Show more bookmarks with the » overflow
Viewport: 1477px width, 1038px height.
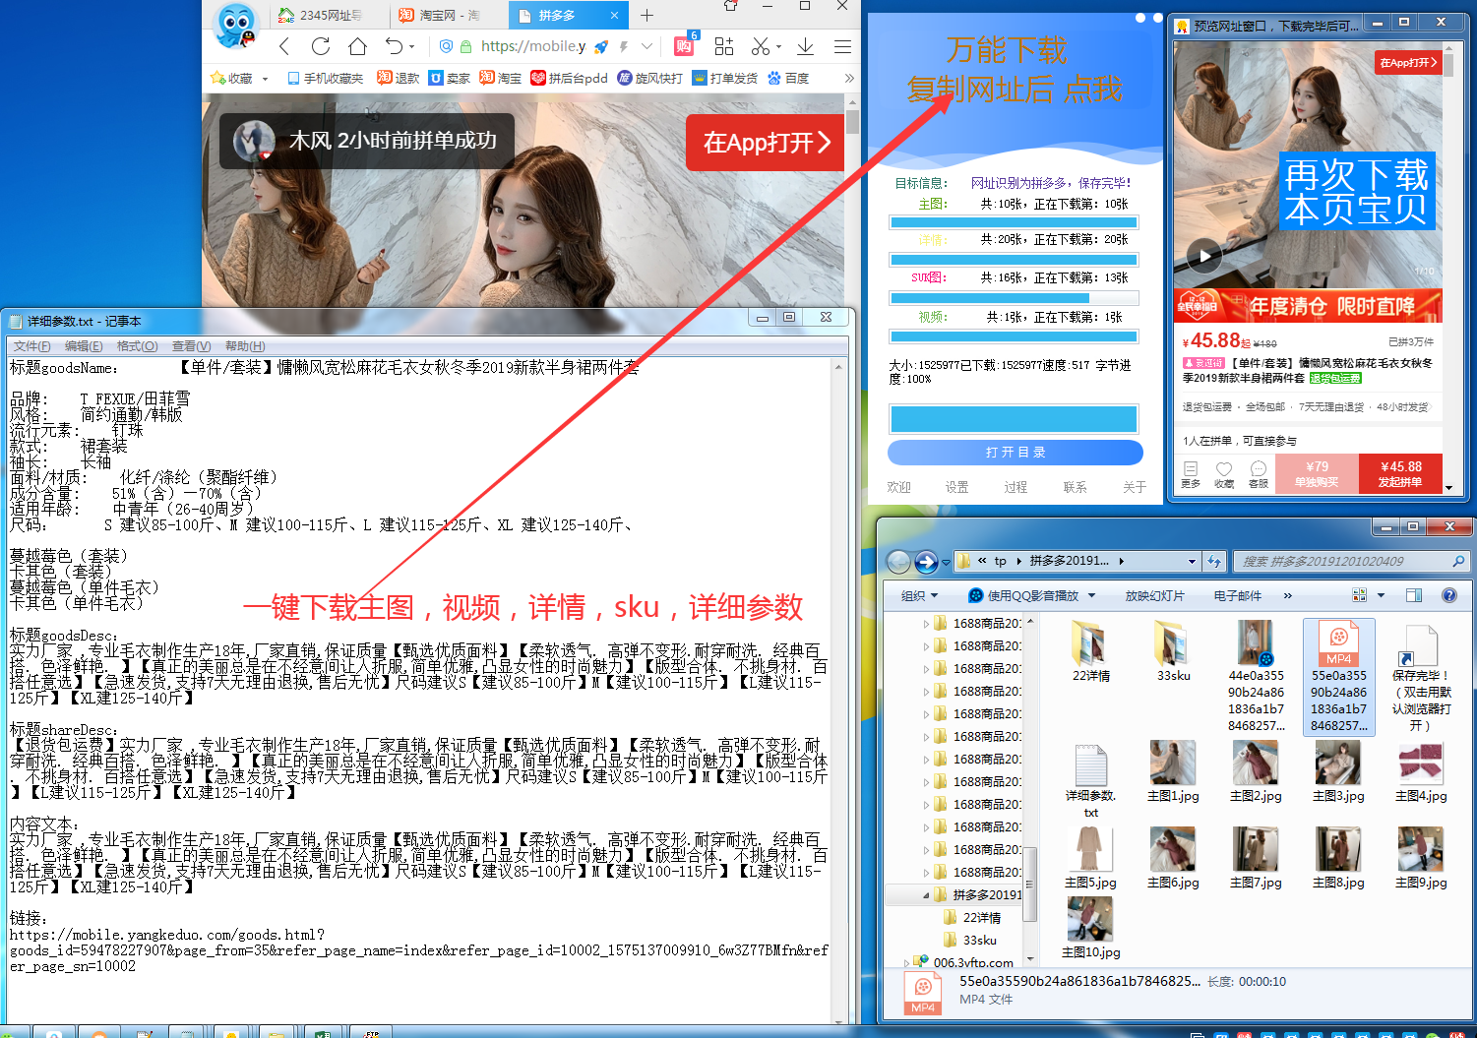pyautogui.click(x=849, y=78)
